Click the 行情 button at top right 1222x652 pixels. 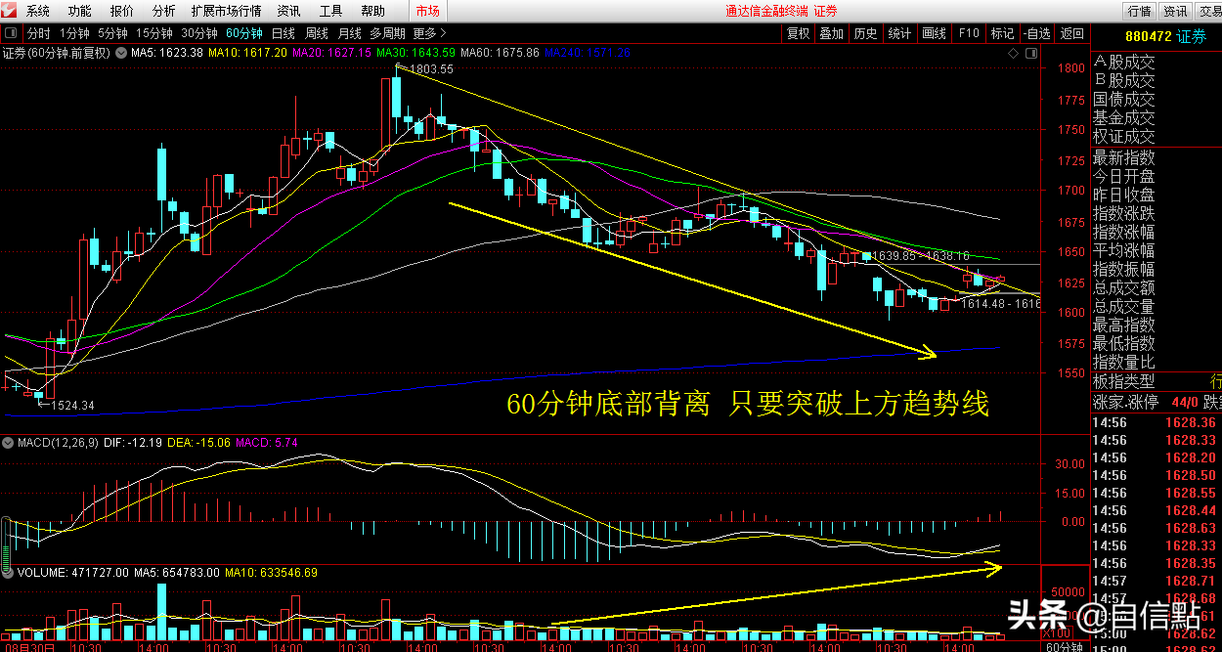1139,12
